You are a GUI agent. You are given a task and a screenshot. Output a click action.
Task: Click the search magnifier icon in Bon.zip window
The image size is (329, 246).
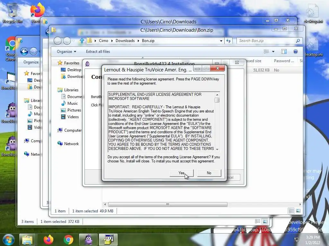click(x=298, y=41)
